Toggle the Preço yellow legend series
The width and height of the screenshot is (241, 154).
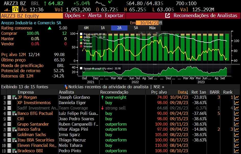coord(81,37)
